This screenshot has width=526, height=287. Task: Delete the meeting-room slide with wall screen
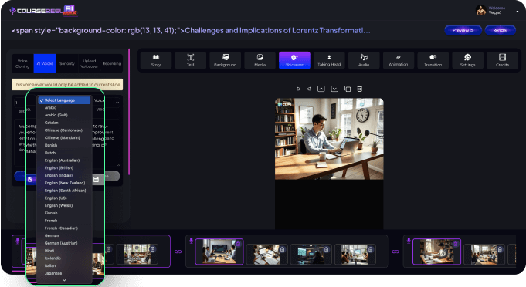coord(238,244)
